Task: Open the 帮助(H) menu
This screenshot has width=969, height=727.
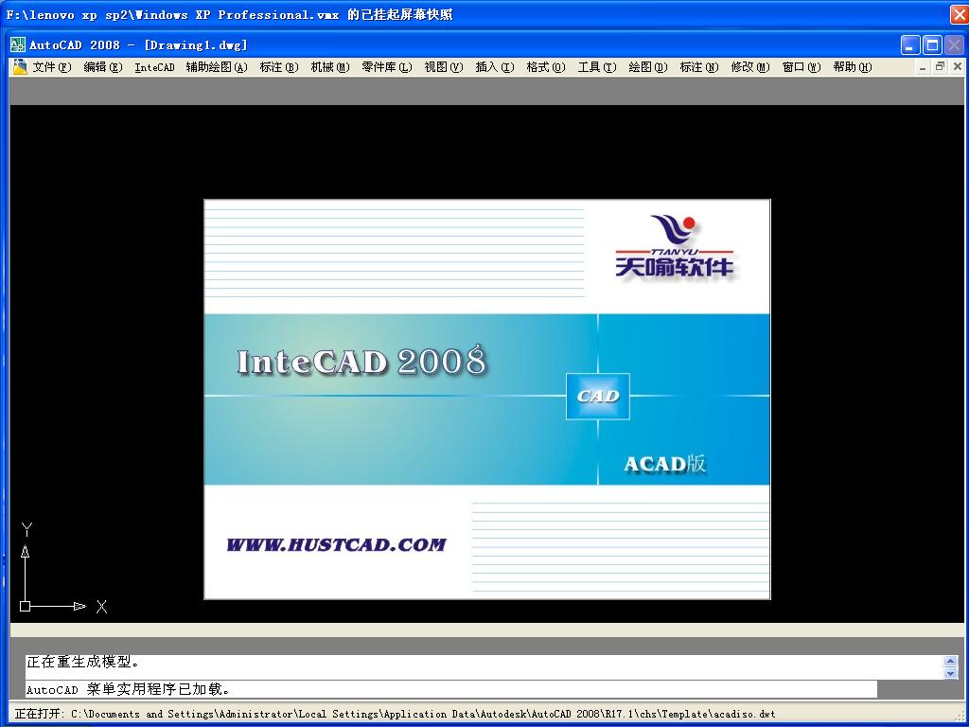Action: pos(853,67)
